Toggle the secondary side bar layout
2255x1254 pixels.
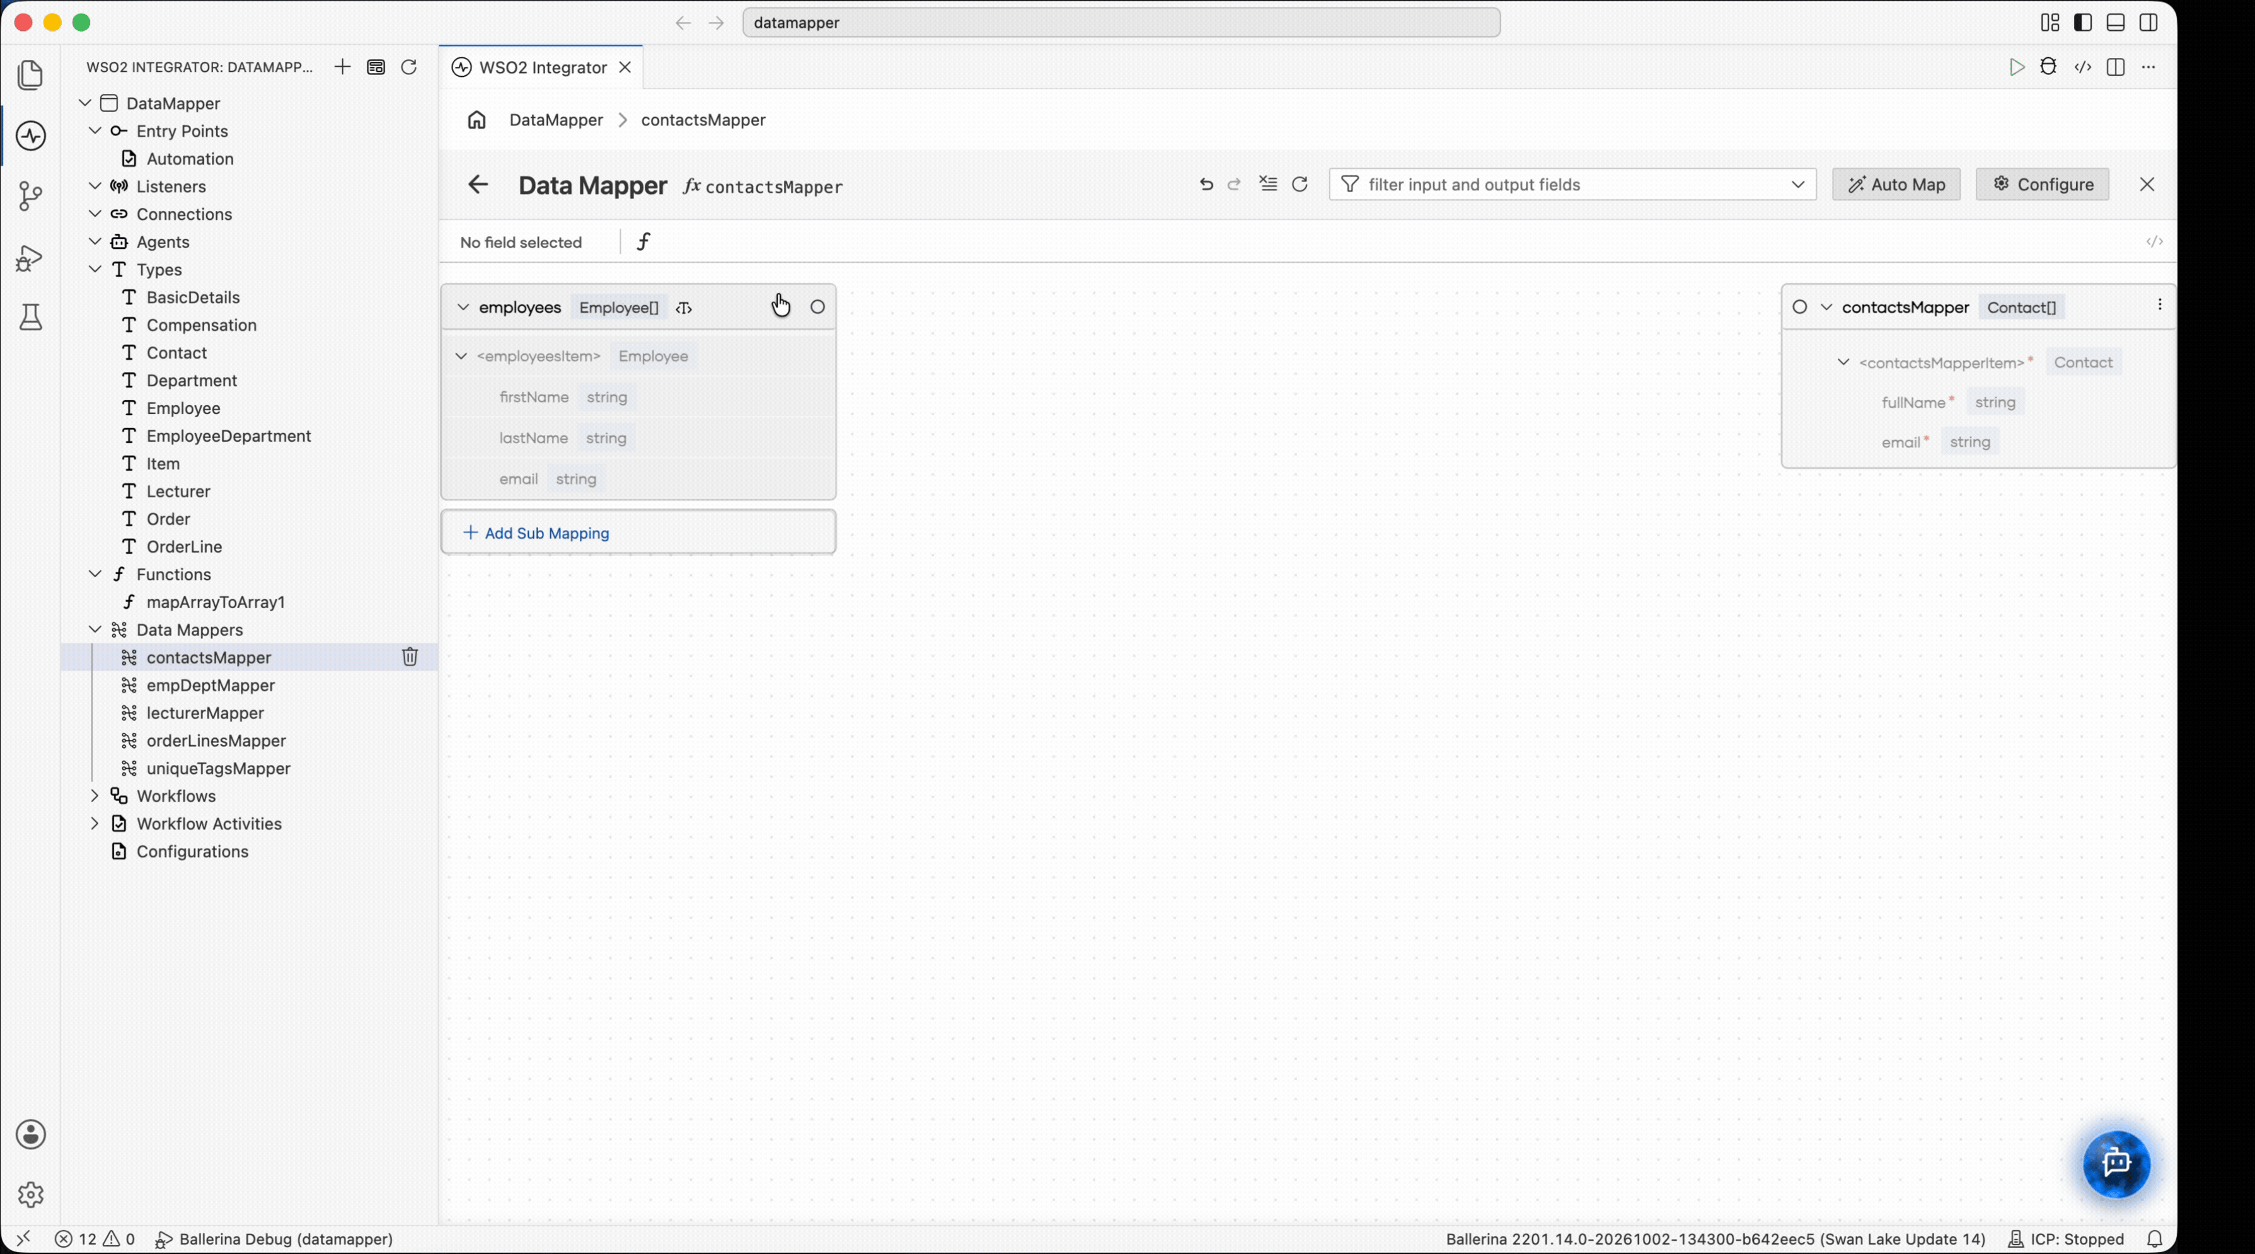tap(2148, 23)
